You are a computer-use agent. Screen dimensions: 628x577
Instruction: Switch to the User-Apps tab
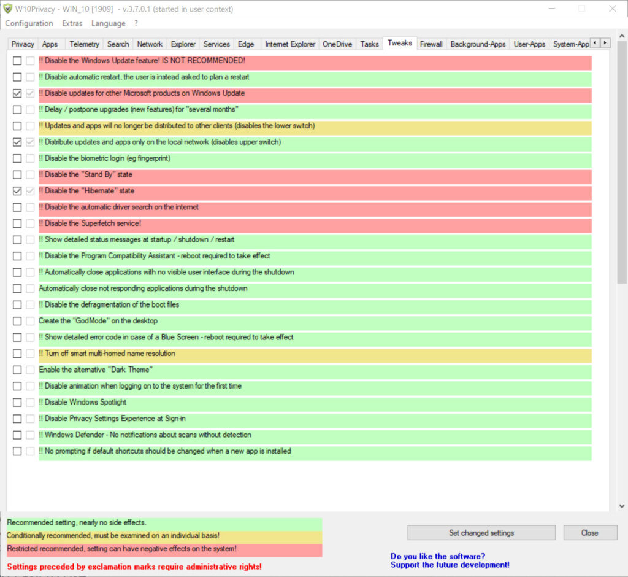click(x=529, y=44)
